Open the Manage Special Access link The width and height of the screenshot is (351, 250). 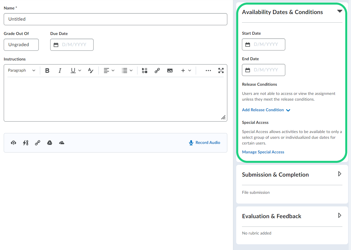click(x=263, y=152)
